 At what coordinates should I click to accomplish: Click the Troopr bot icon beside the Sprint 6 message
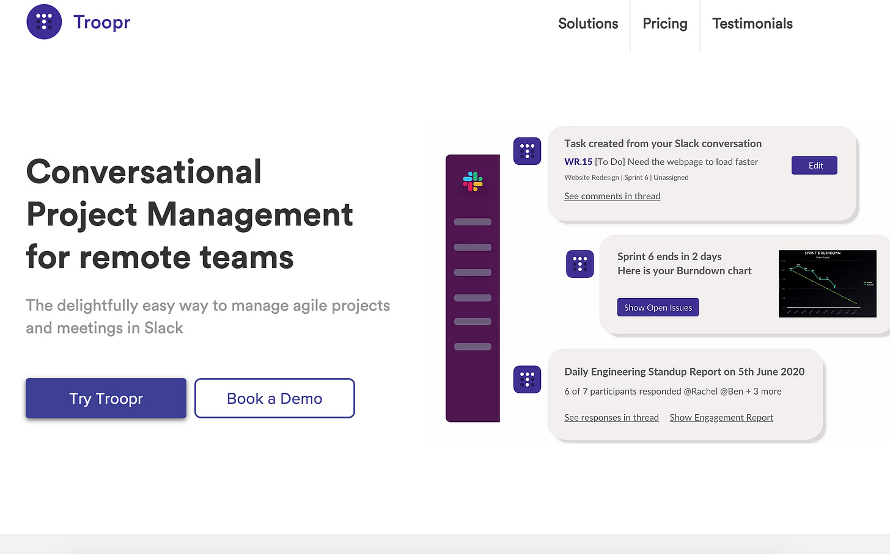pyautogui.click(x=580, y=264)
